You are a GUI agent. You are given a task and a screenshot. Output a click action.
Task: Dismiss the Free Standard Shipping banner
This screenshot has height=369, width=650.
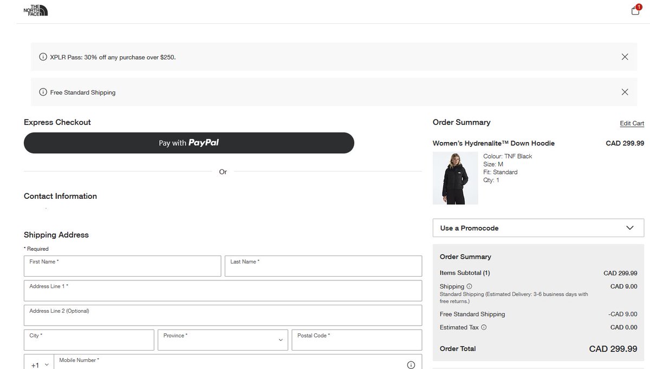pos(625,92)
